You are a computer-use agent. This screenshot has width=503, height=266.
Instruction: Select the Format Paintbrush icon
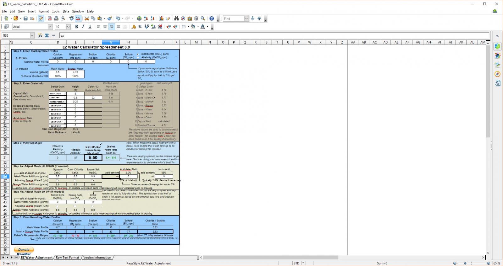point(110,19)
